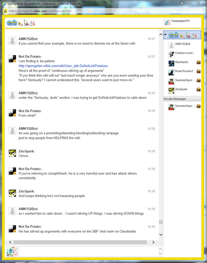
Task: Click 'And keeps thinking he's not harassing people.'
Action: (52, 196)
